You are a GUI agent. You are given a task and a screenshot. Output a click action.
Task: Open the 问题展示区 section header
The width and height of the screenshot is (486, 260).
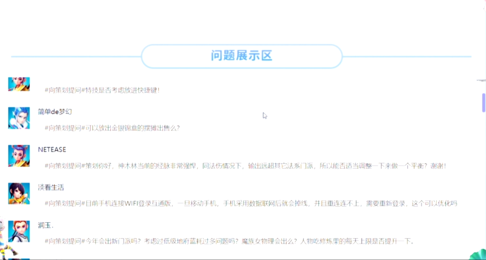point(242,56)
